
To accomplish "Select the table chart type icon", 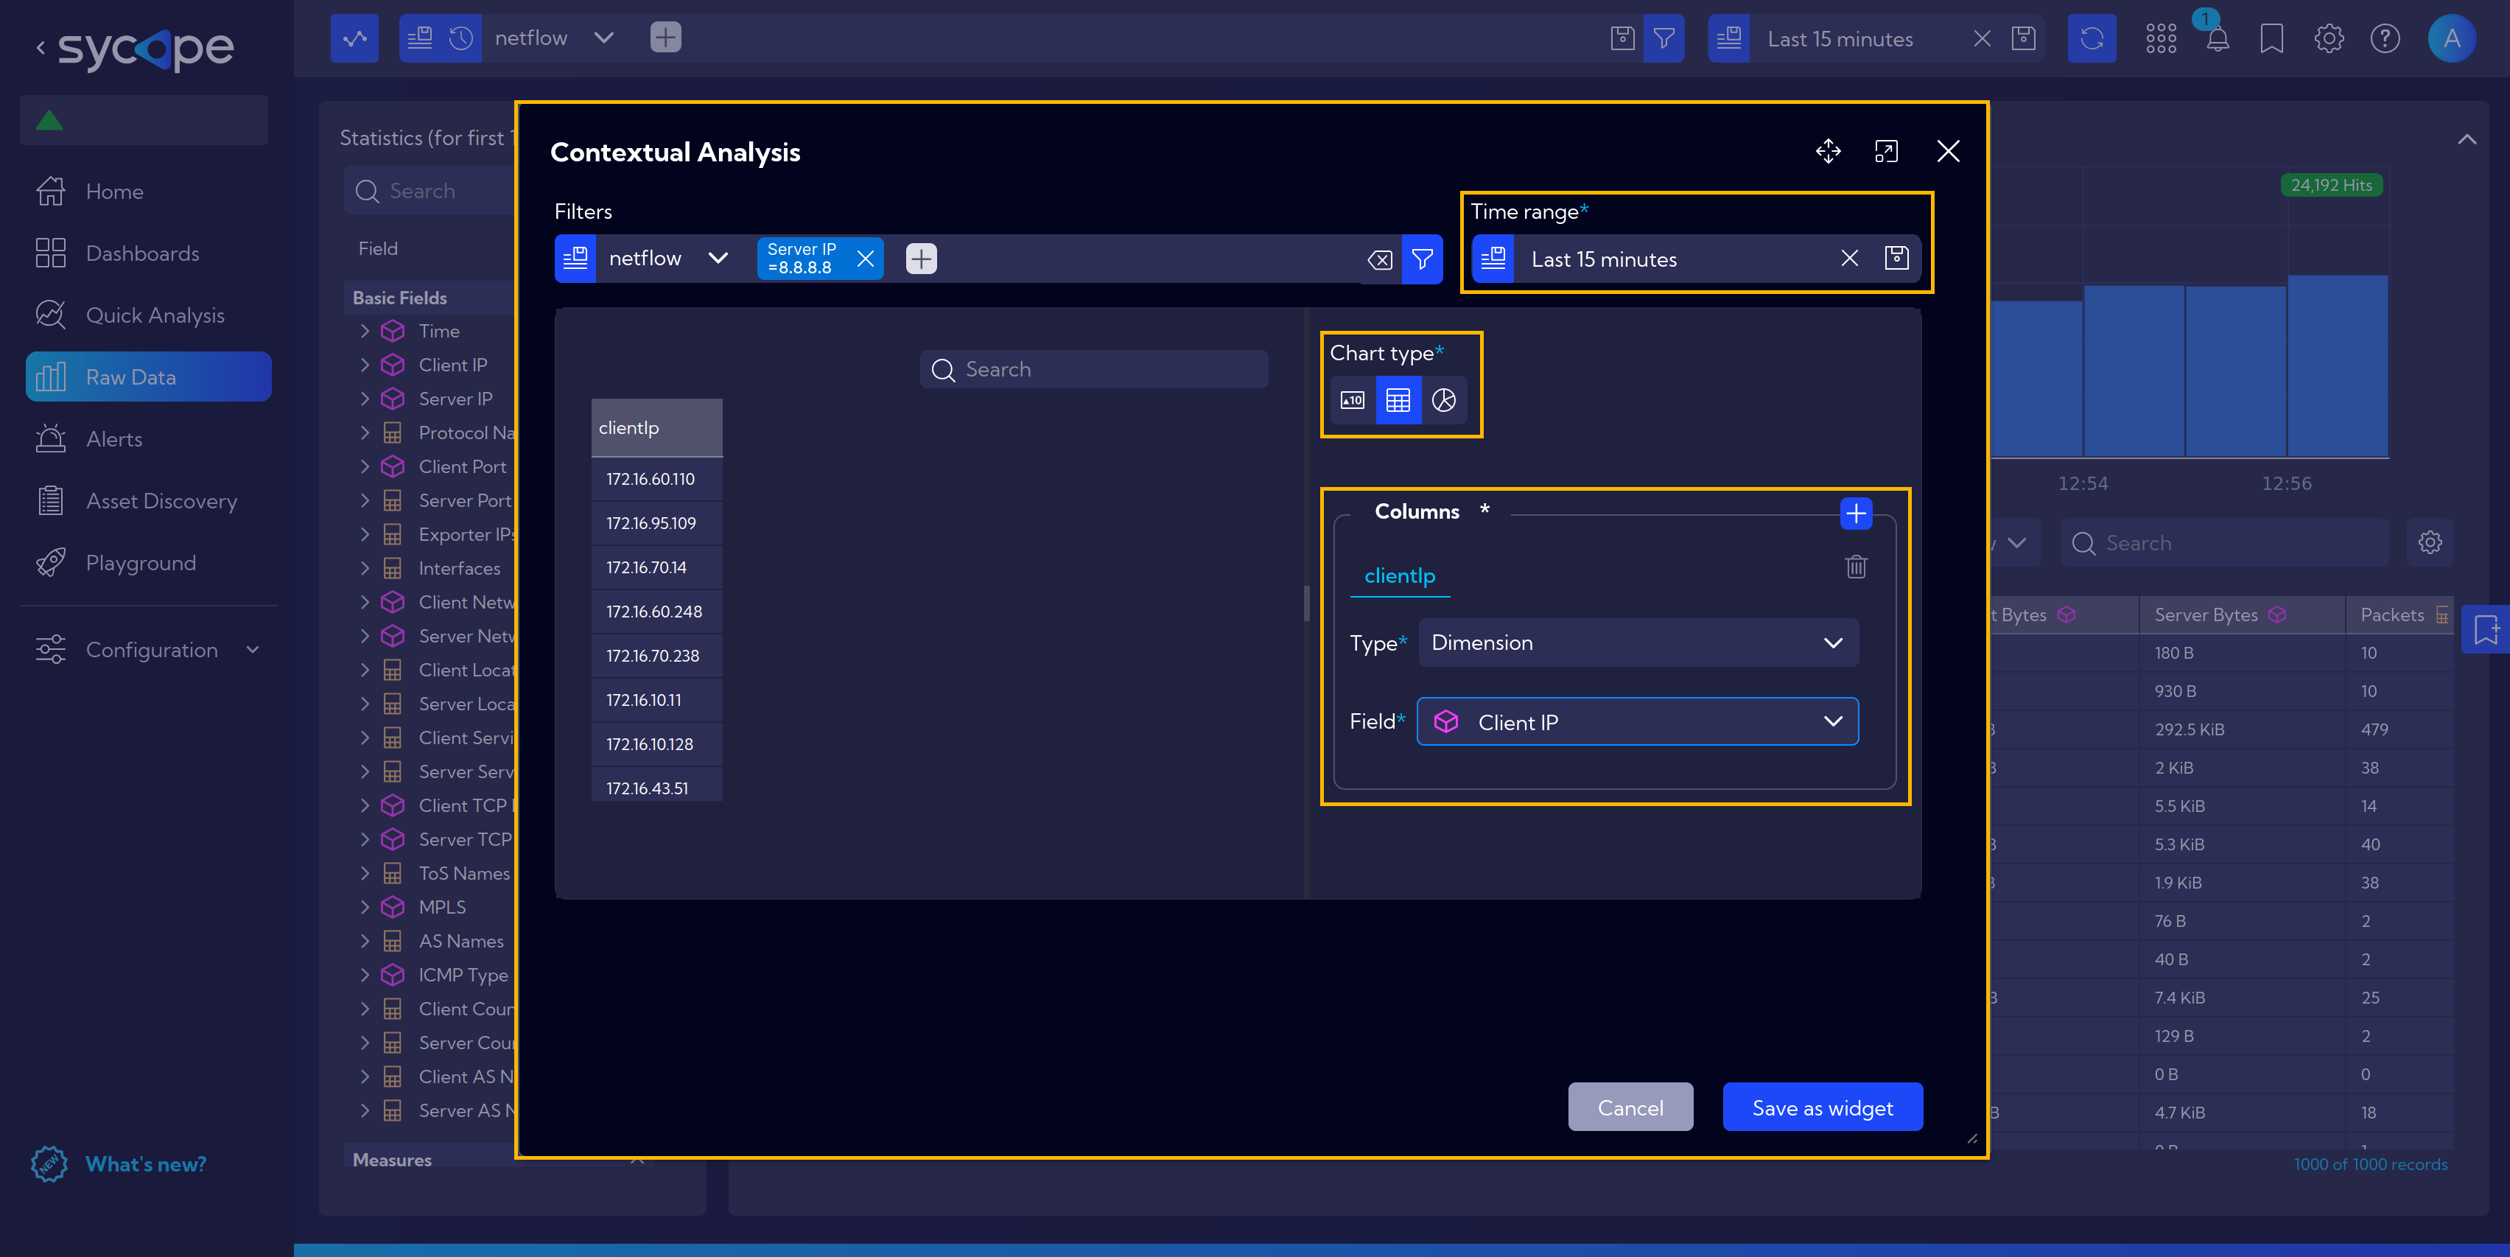I will 1398,399.
